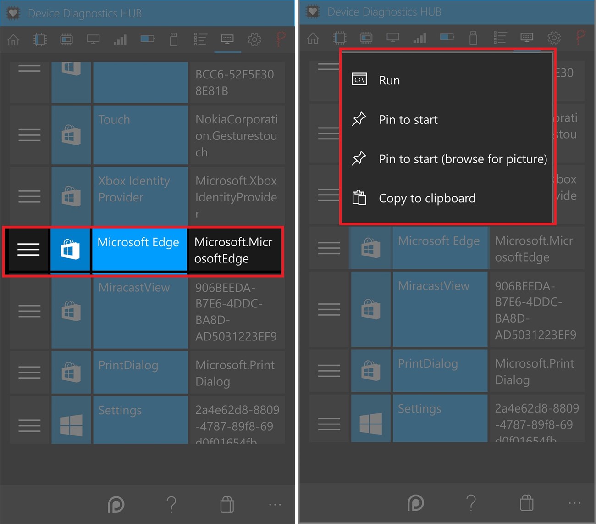The height and width of the screenshot is (524, 596).
Task: Select Pin to start (browse for picture)
Action: coord(463,159)
